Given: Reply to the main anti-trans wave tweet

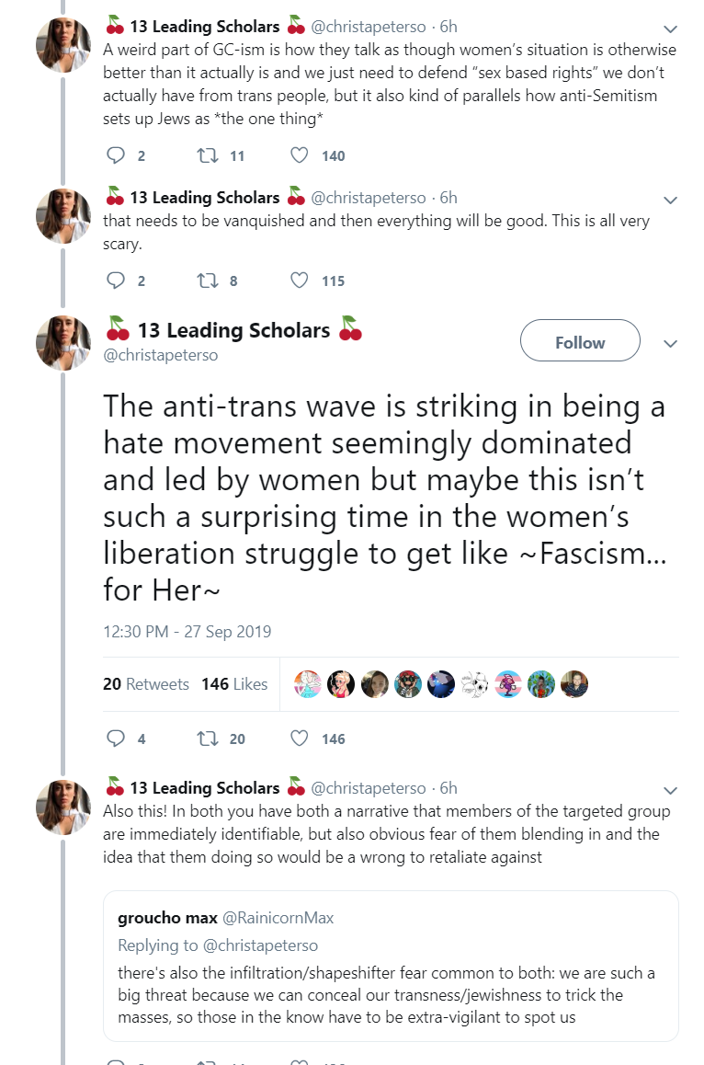Looking at the screenshot, I should click(116, 739).
